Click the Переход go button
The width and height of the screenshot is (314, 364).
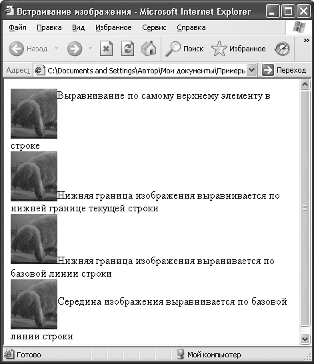[284, 70]
